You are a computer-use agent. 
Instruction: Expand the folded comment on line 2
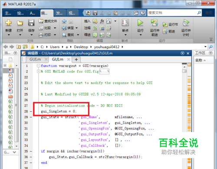click(38, 71)
